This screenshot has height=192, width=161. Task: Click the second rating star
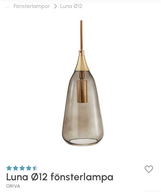[x=15, y=168]
